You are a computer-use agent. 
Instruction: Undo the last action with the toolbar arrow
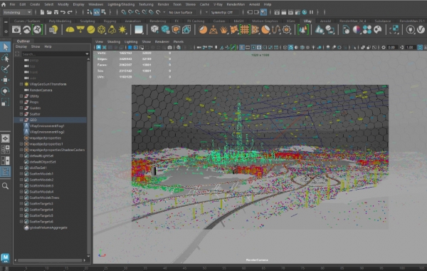coord(63,12)
